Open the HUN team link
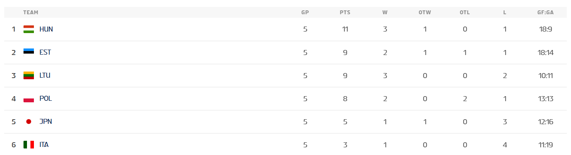 [x=46, y=29]
